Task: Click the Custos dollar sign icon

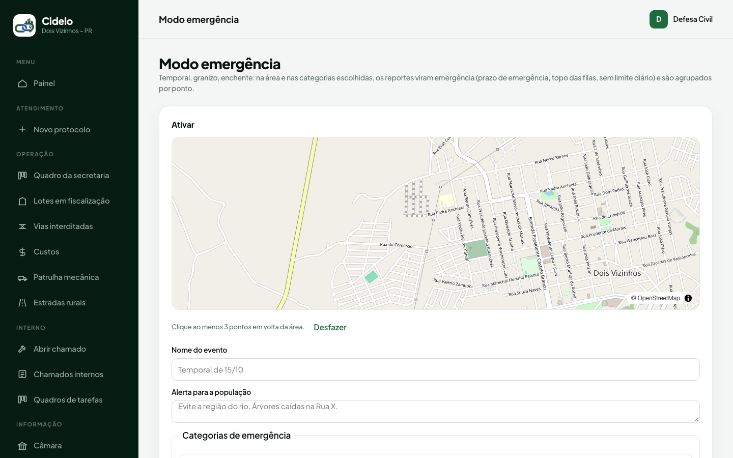Action: click(x=22, y=252)
